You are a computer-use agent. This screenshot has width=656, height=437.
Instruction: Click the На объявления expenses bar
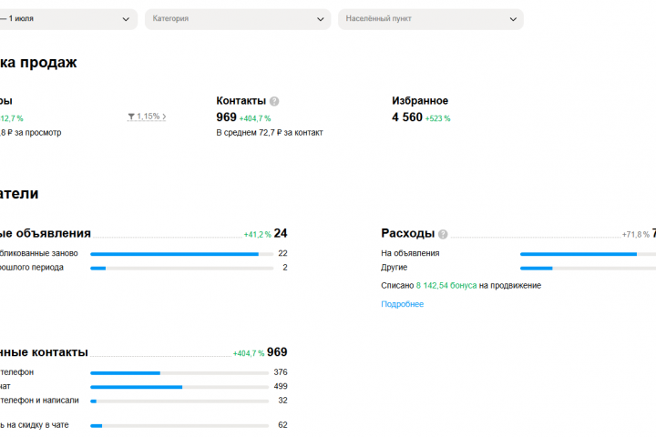pyautogui.click(x=588, y=254)
